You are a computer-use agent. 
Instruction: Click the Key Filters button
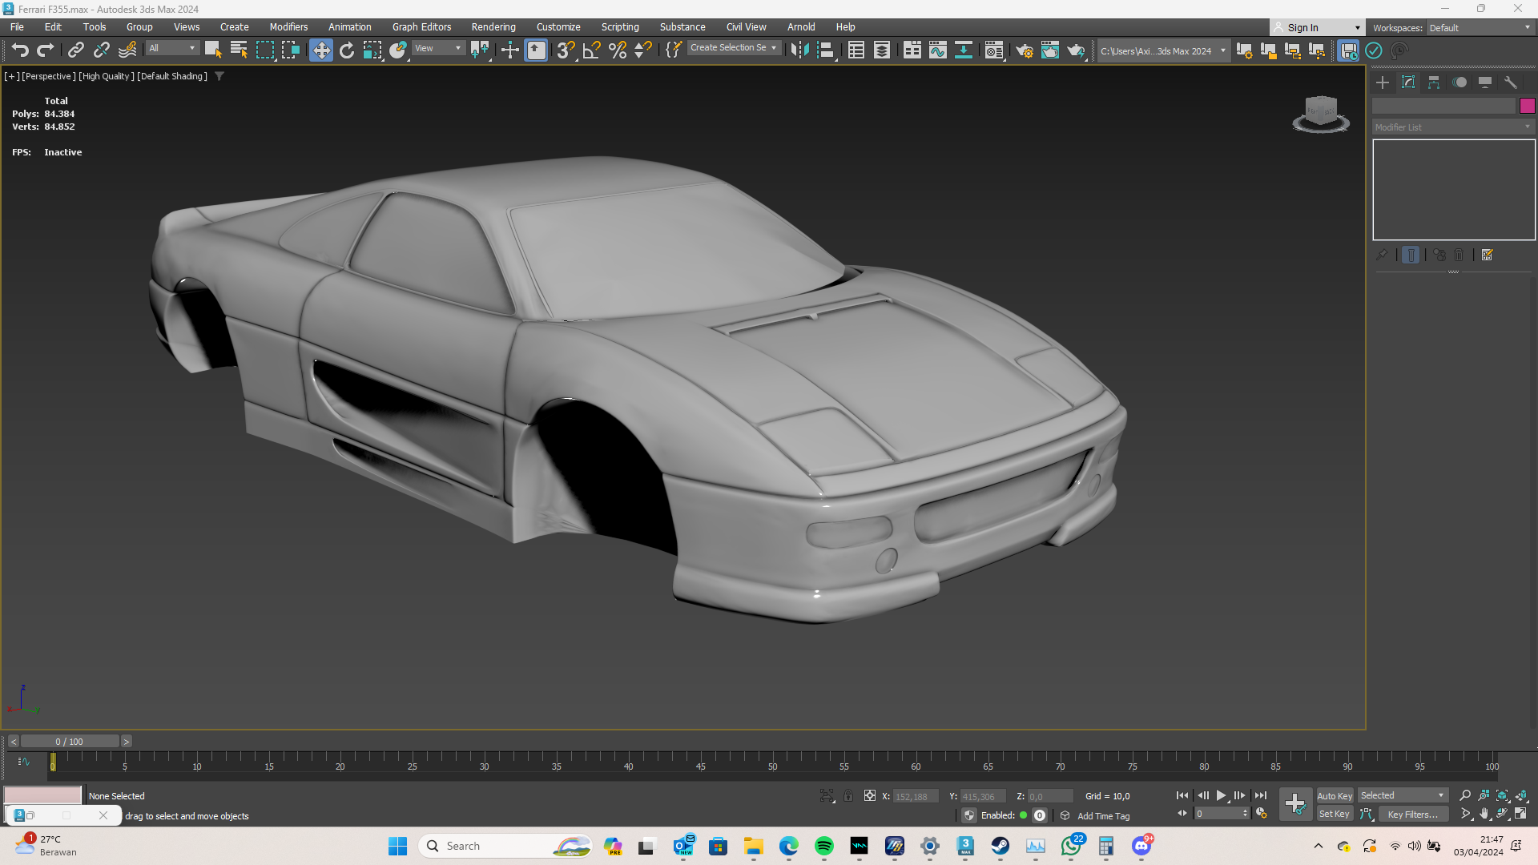pyautogui.click(x=1412, y=814)
